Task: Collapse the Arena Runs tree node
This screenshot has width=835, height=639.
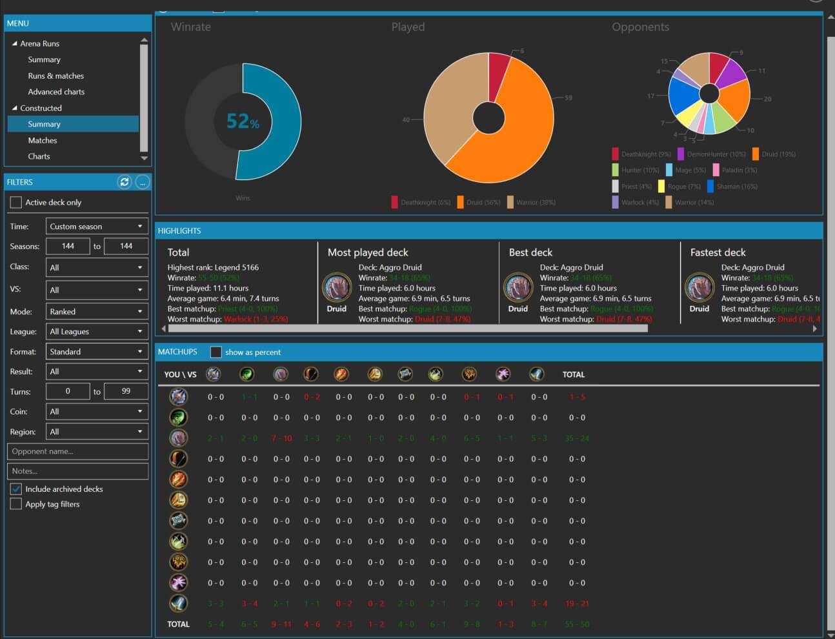Action: (15, 43)
